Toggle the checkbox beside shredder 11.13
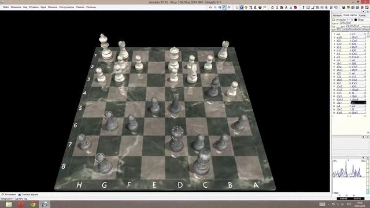This screenshot has width=370, height=208. pyautogui.click(x=334, y=20)
